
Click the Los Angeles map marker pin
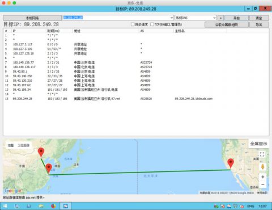click(x=231, y=163)
